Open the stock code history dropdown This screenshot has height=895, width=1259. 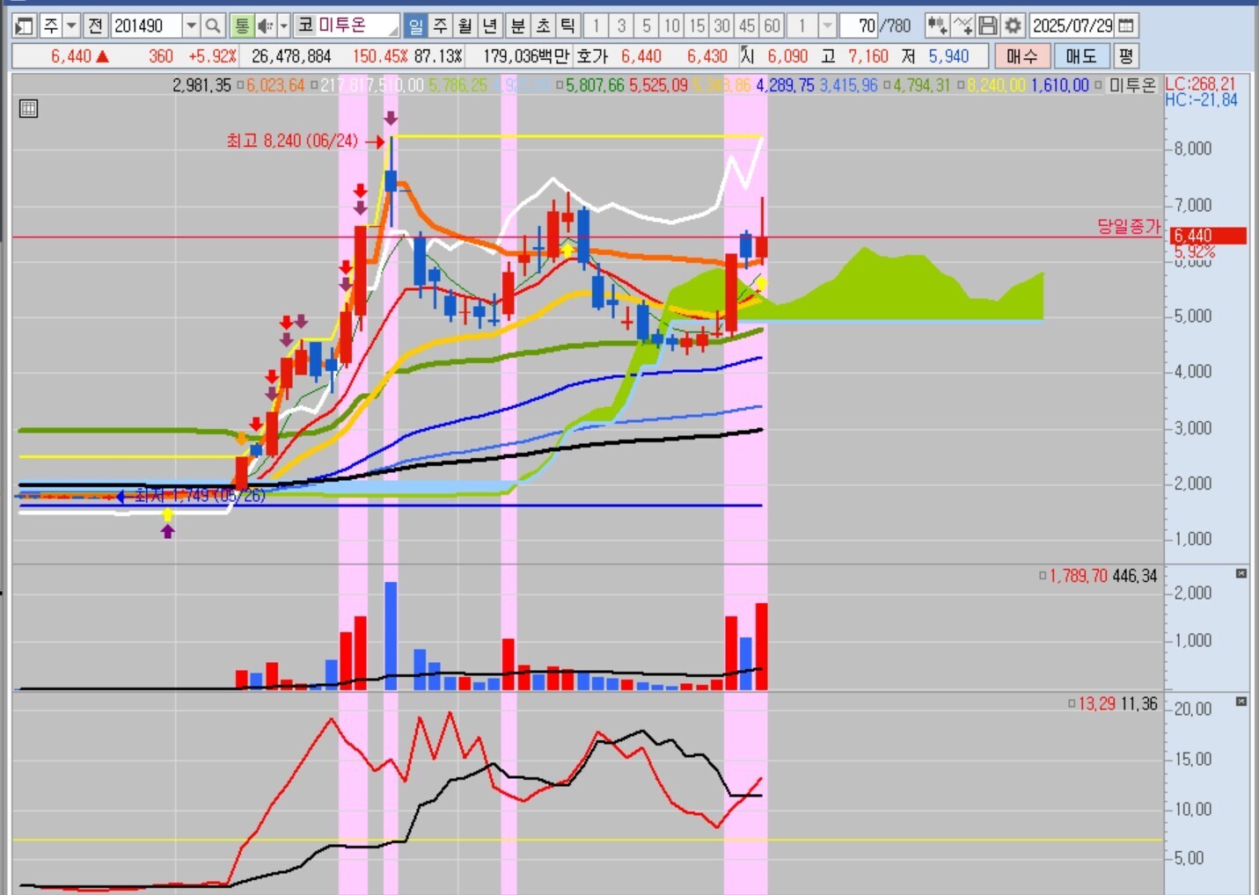point(191,25)
